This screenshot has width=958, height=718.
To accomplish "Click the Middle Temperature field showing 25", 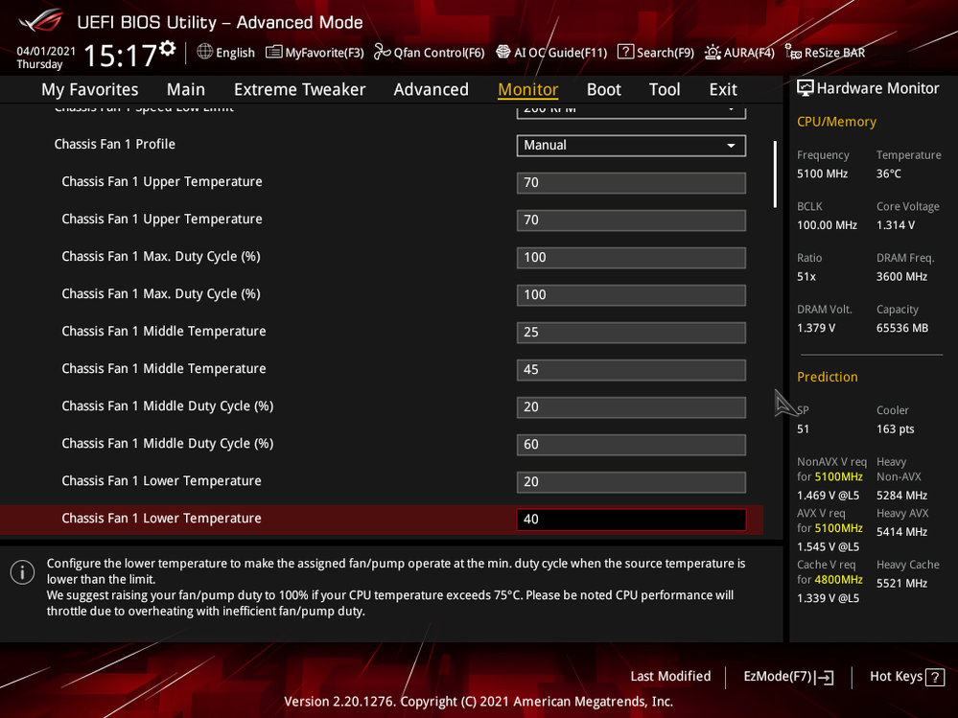I will coord(631,332).
